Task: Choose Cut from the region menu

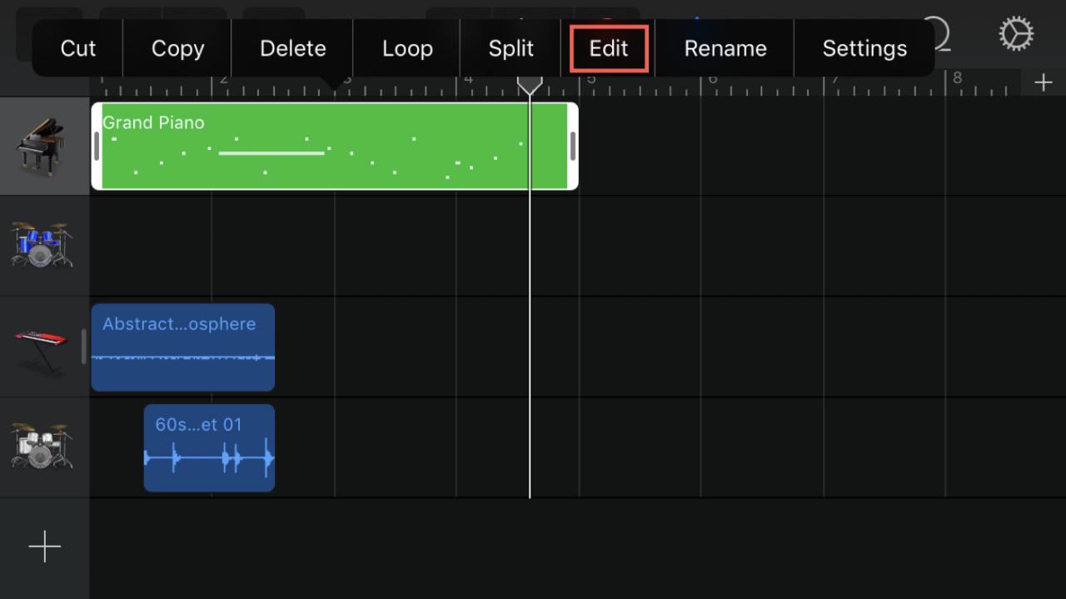Action: (77, 48)
